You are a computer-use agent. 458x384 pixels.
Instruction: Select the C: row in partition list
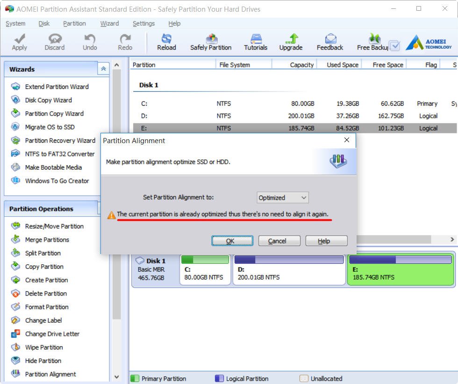coord(295,104)
